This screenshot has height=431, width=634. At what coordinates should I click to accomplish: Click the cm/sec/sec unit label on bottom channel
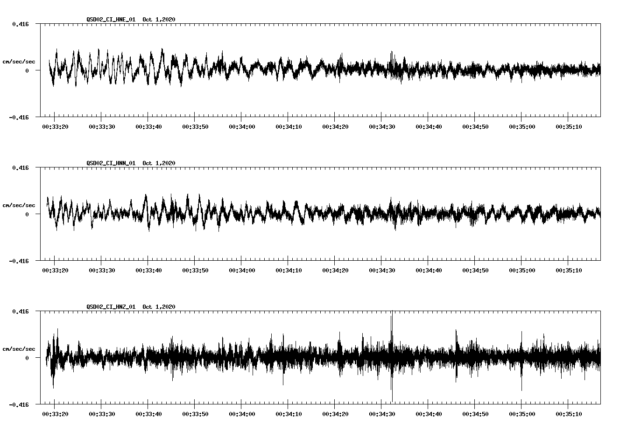[19, 348]
